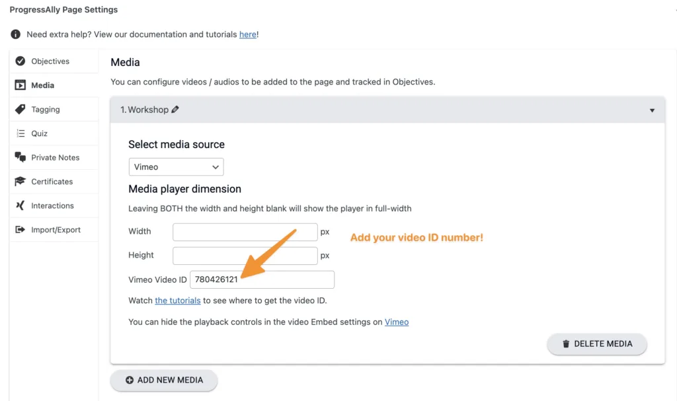677x401 pixels.
Task: Click the Quiz list icon
Action: click(x=20, y=133)
